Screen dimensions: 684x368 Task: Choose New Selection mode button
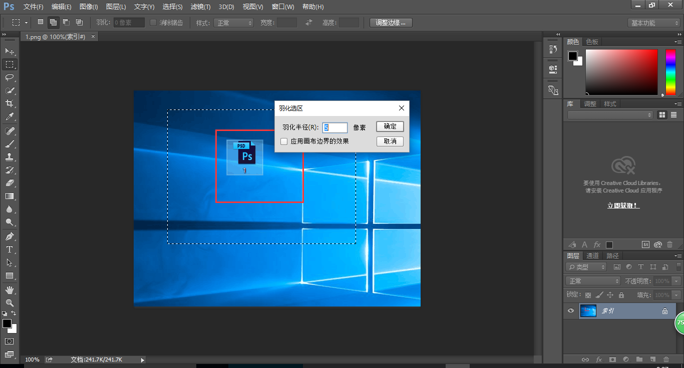[x=41, y=22]
